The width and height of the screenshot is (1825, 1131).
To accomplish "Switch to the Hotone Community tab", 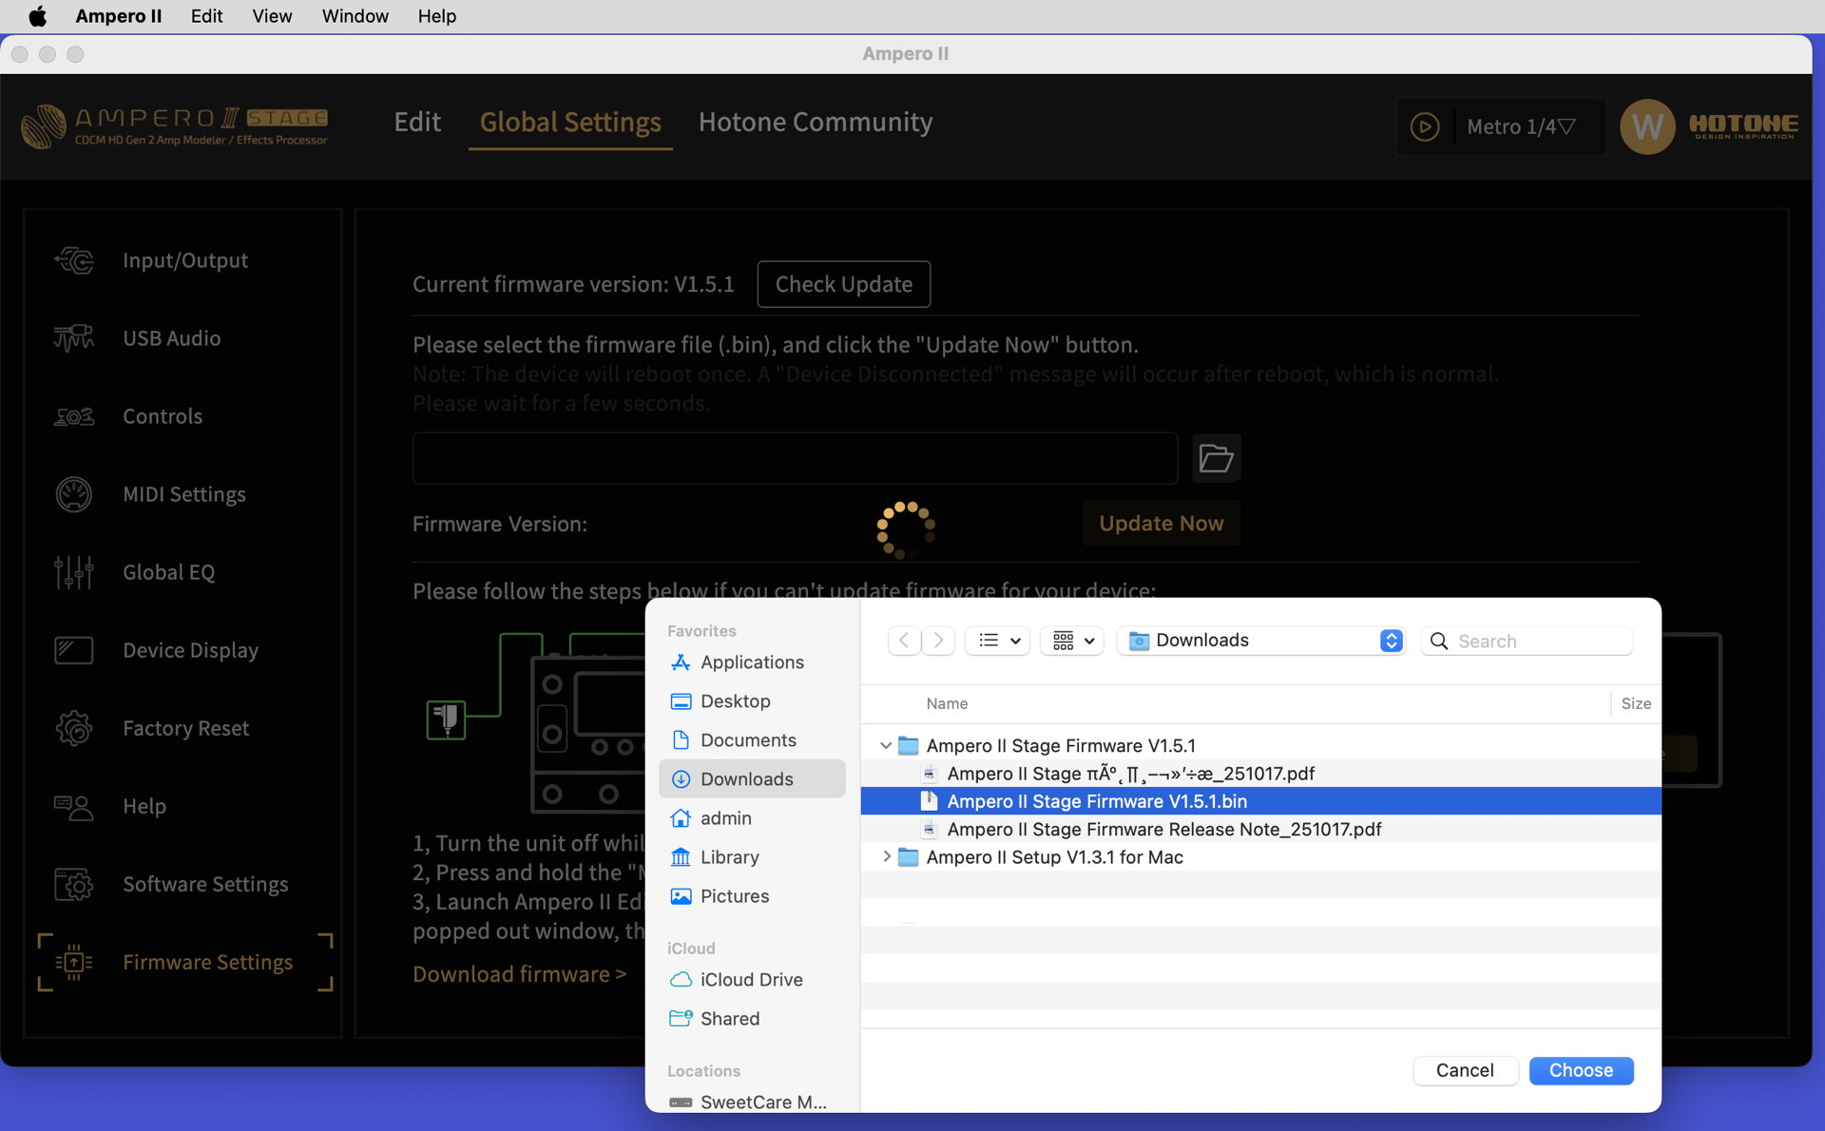I will pos(816,122).
